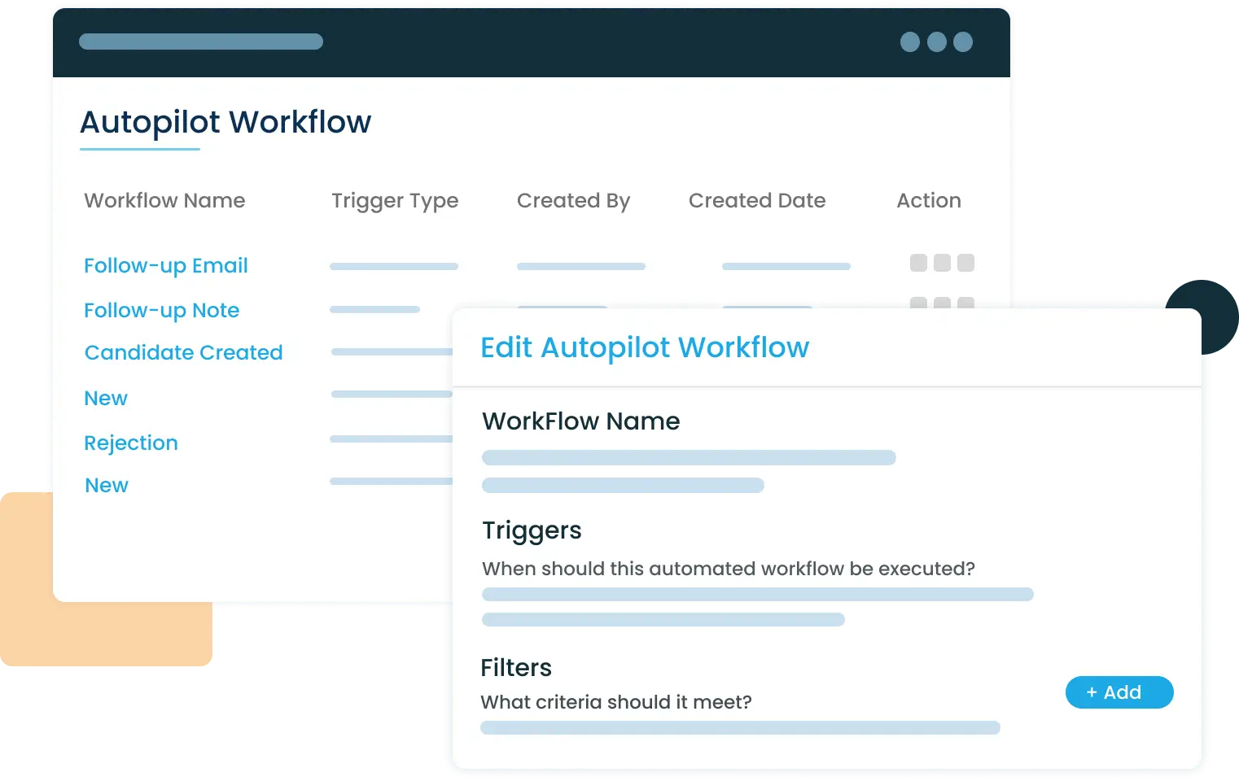Sort by Created Date column header

coord(757,200)
